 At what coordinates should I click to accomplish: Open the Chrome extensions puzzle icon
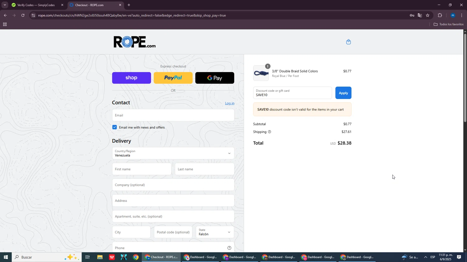point(440,15)
